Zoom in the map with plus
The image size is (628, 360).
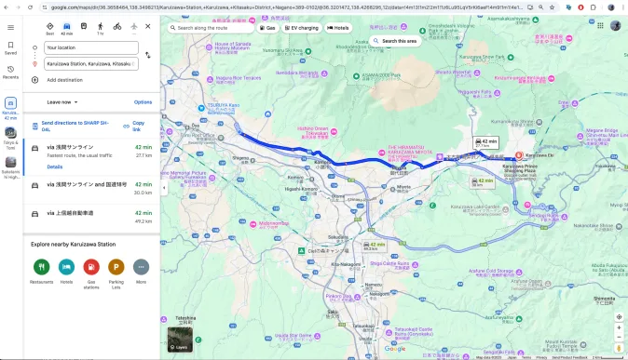(619, 327)
